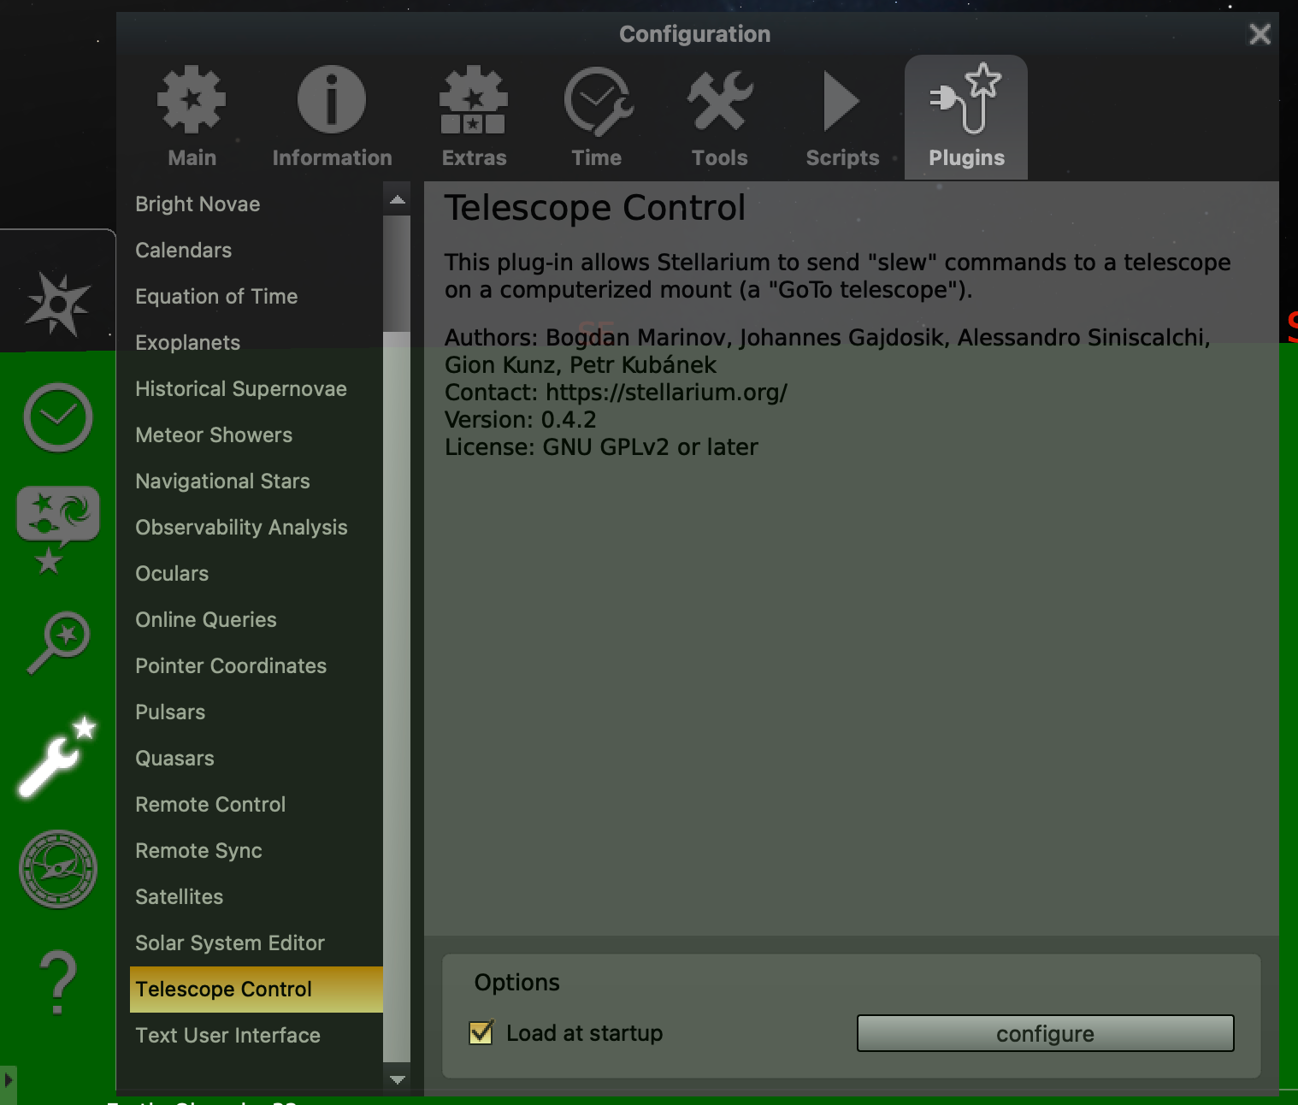Uncheck Load at startup checkbox

481,1033
